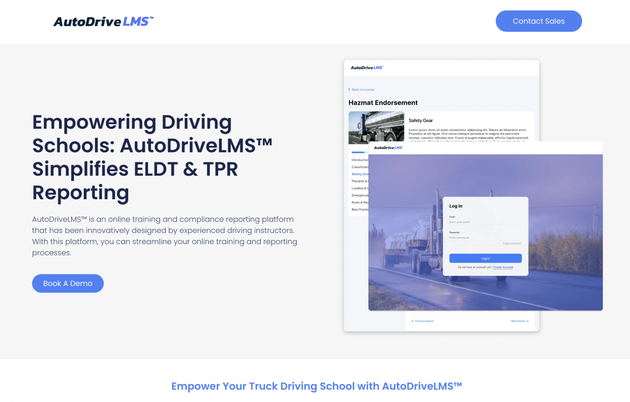The height and width of the screenshot is (402, 630).
Task: Click 'Empower Your Truck Driving School' subheading
Action: tap(317, 386)
